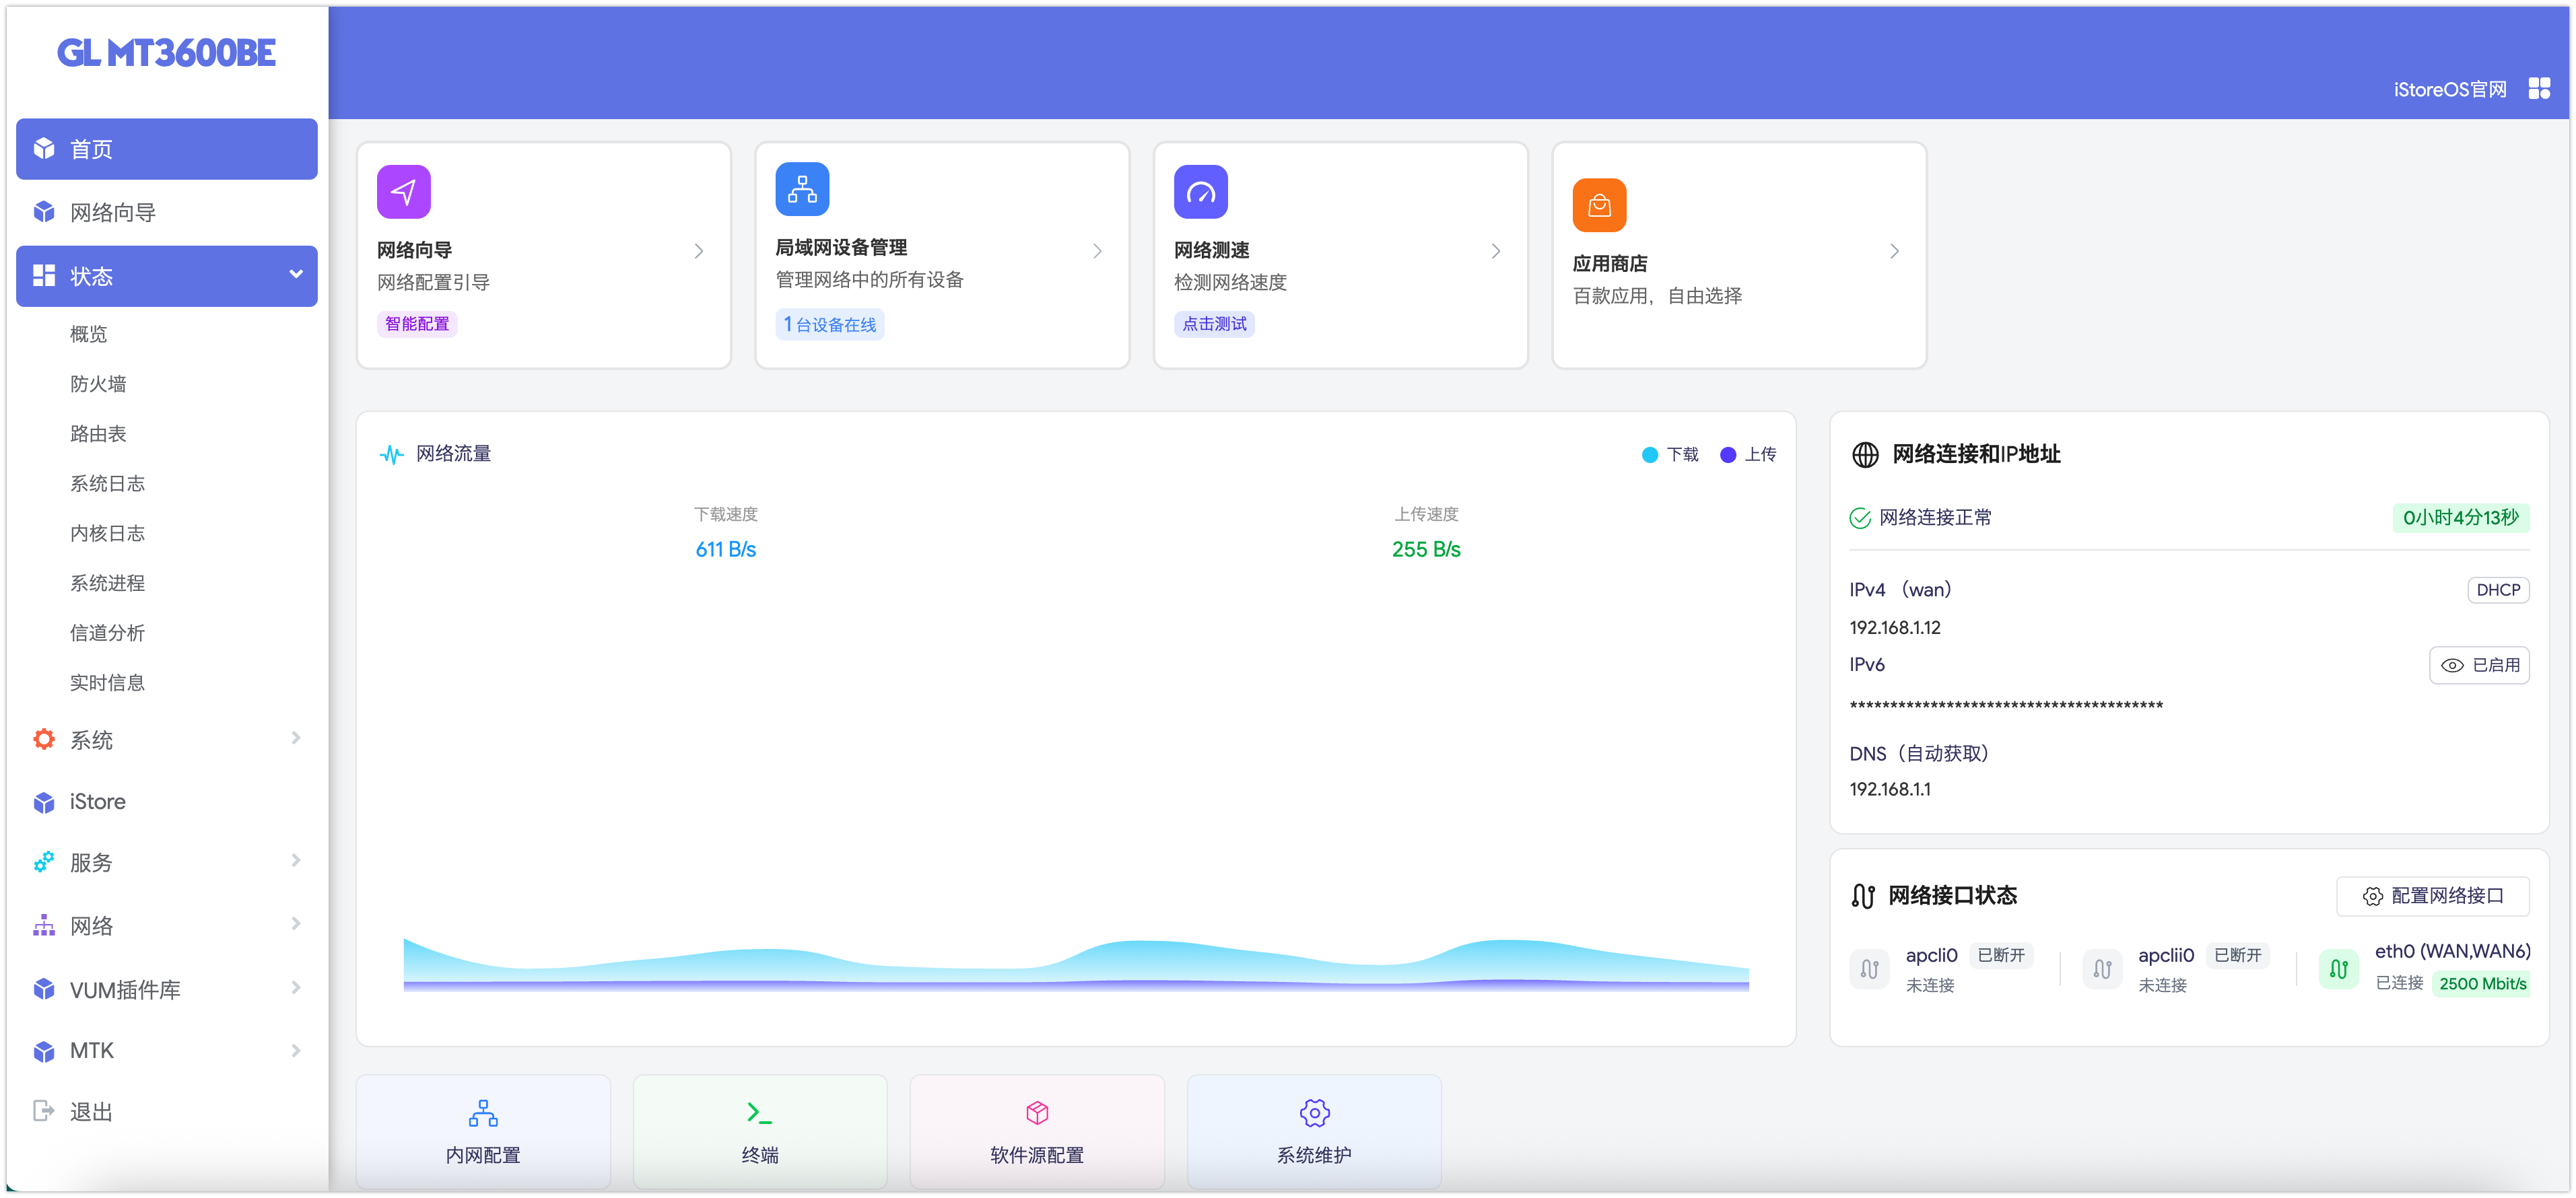Image resolution: width=2576 pixels, height=1198 pixels.
Task: Click the GL MT3600BE logo title
Action: (166, 53)
